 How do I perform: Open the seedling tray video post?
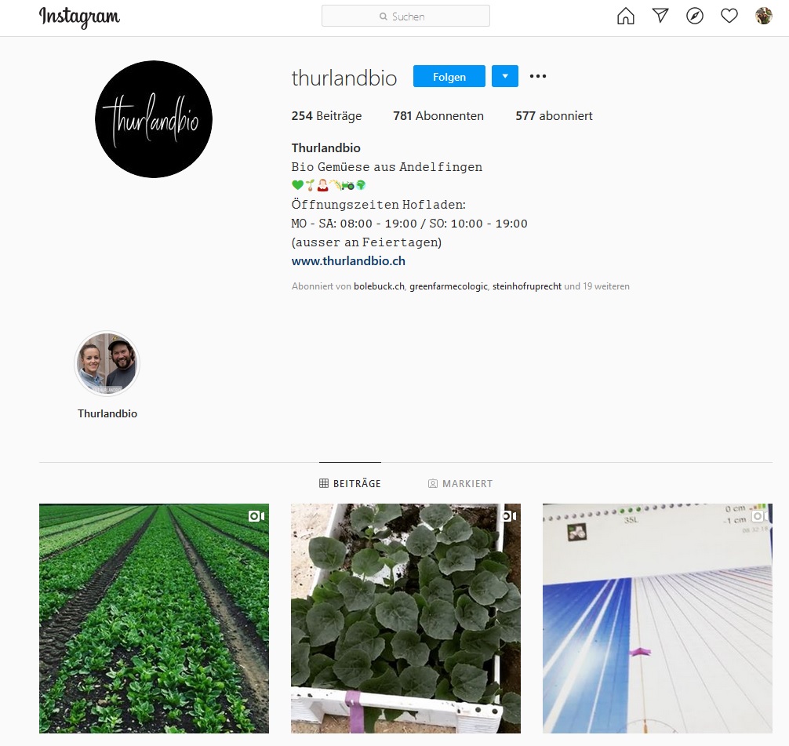point(405,618)
